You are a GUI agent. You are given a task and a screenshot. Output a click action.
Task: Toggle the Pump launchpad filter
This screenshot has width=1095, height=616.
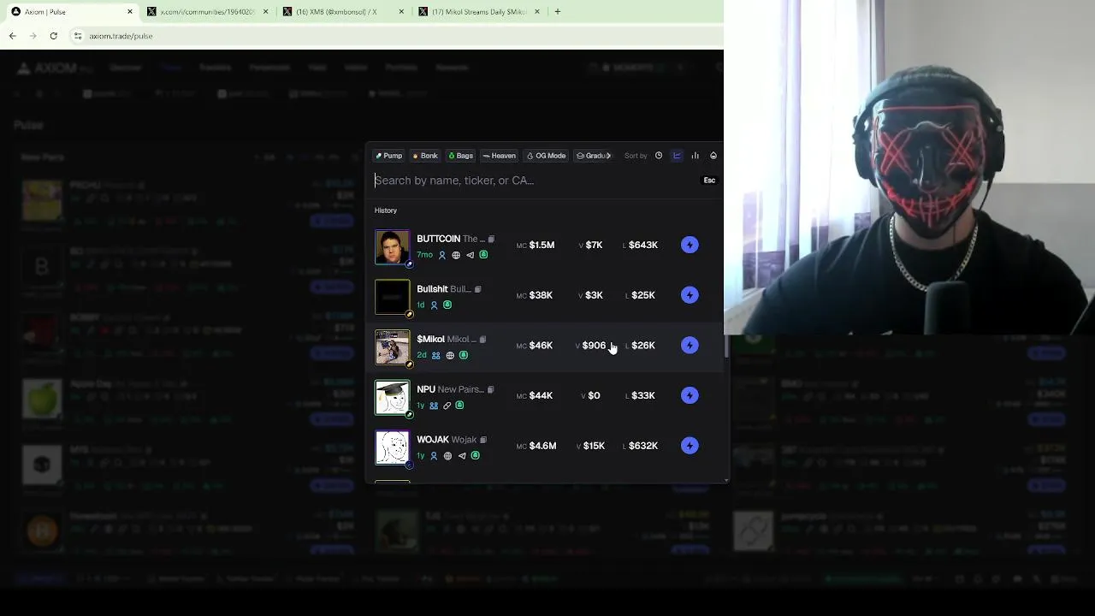click(388, 156)
